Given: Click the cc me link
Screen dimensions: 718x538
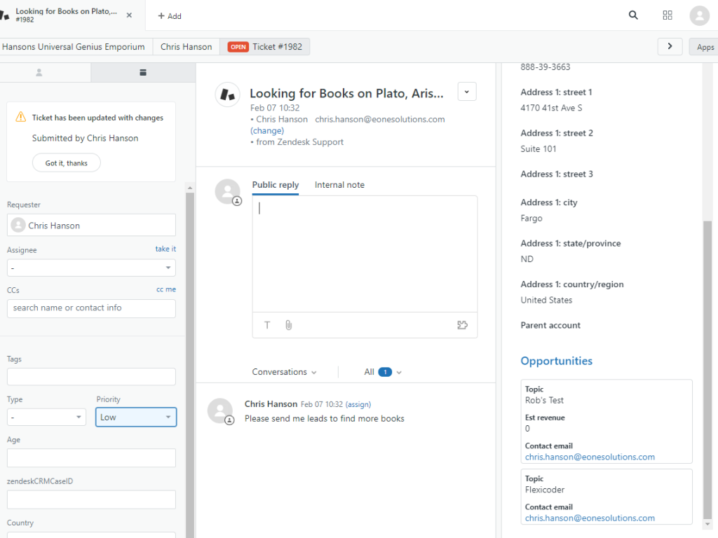Looking at the screenshot, I should coord(166,289).
